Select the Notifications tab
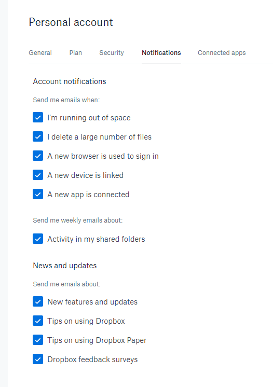Screen dimensions: 273x387 tap(161, 53)
